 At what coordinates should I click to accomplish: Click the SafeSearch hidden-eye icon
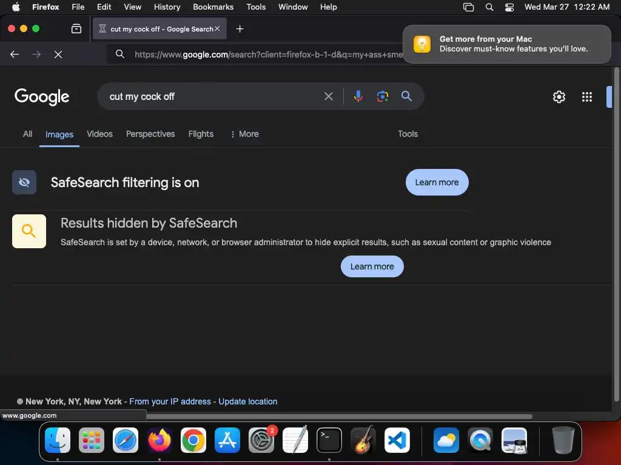click(x=24, y=182)
